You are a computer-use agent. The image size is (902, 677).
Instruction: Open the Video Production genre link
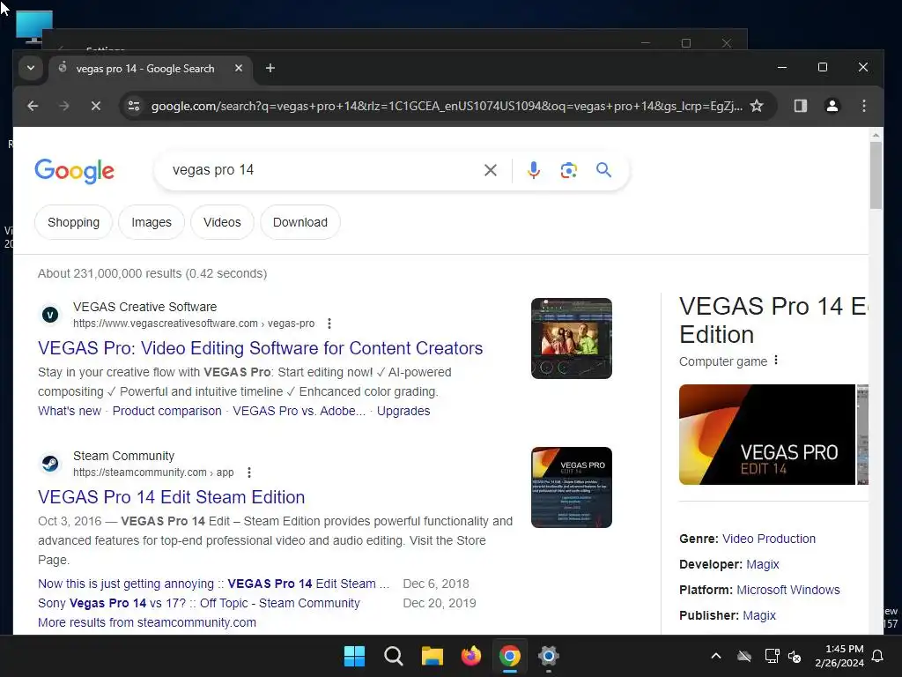point(768,539)
